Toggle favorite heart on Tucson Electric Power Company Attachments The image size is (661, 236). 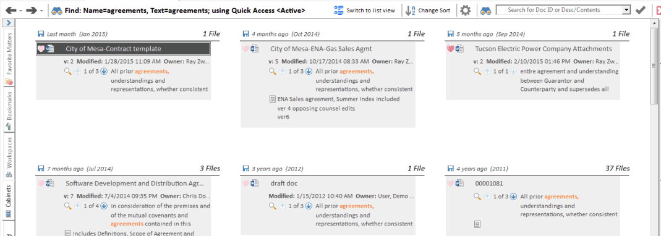(x=450, y=49)
